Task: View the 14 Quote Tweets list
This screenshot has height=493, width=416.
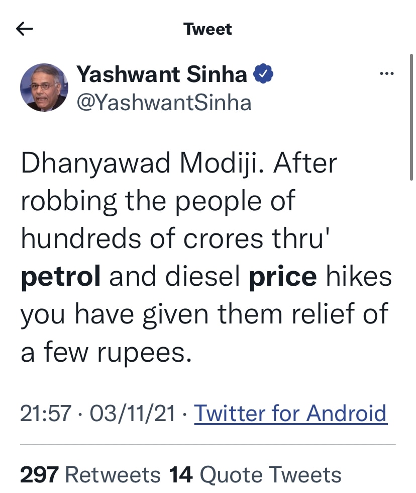Action: (255, 474)
